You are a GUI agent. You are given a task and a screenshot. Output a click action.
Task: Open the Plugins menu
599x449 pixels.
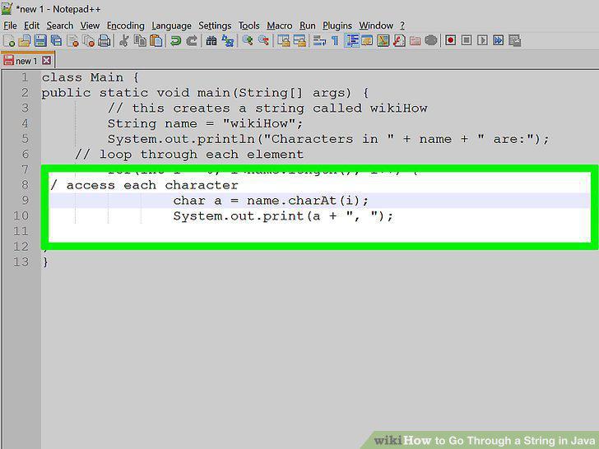click(337, 25)
